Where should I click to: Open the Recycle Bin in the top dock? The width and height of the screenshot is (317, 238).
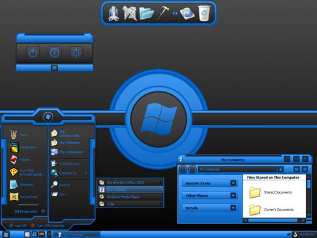tap(204, 13)
